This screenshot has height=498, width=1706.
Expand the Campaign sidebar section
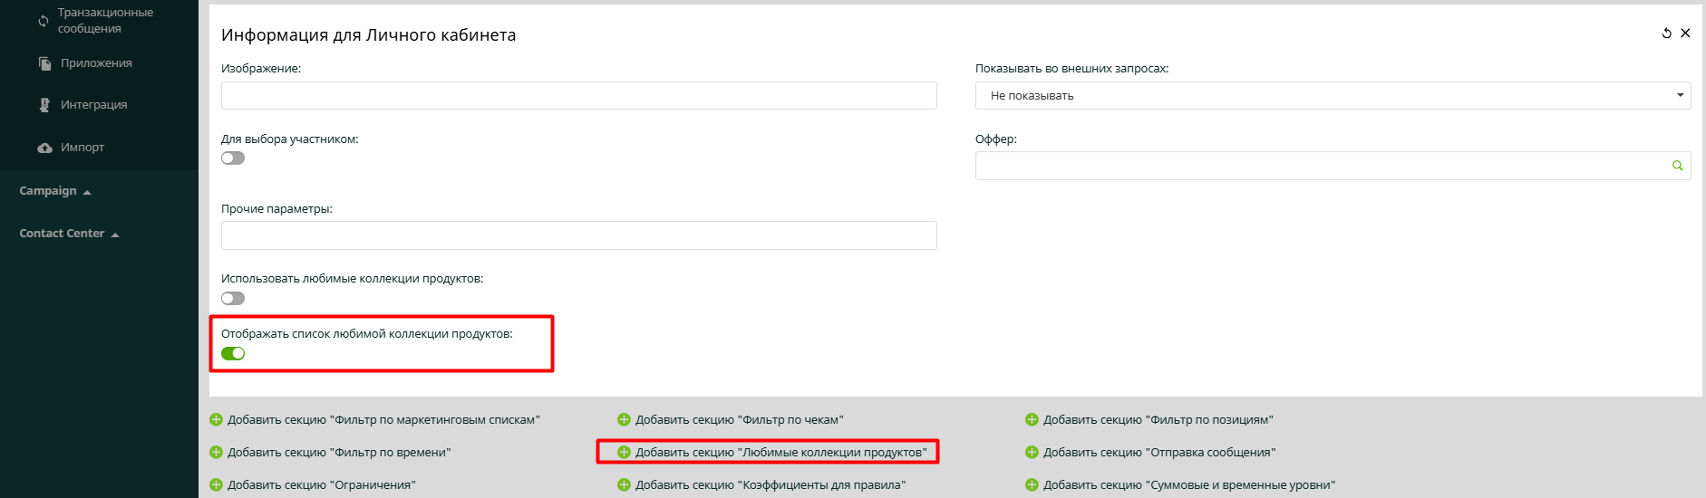(54, 191)
